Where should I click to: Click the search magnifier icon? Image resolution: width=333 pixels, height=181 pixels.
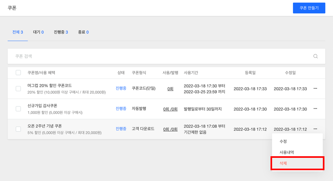coord(316,56)
